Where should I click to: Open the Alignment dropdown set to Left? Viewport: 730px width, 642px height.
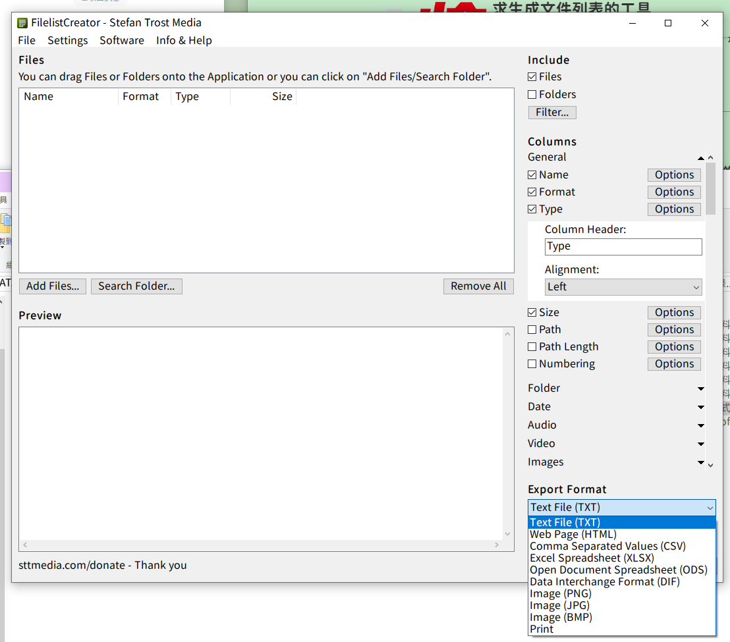coord(623,287)
